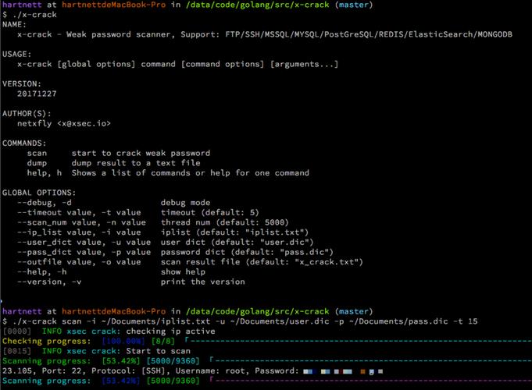Click the '--help, -h' option
Viewport: 532px width, 390px height.
point(42,271)
